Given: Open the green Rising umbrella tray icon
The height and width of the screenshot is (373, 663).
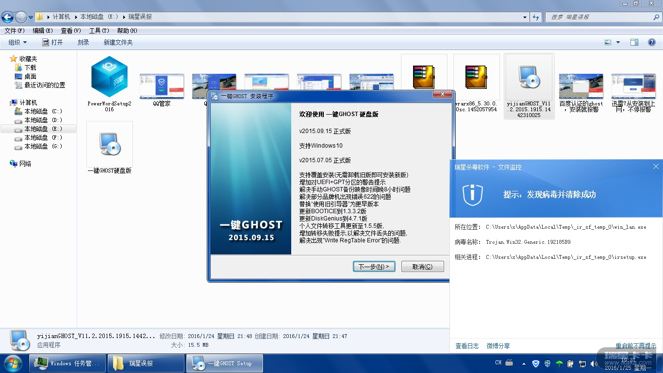Looking at the screenshot, I should (x=559, y=363).
